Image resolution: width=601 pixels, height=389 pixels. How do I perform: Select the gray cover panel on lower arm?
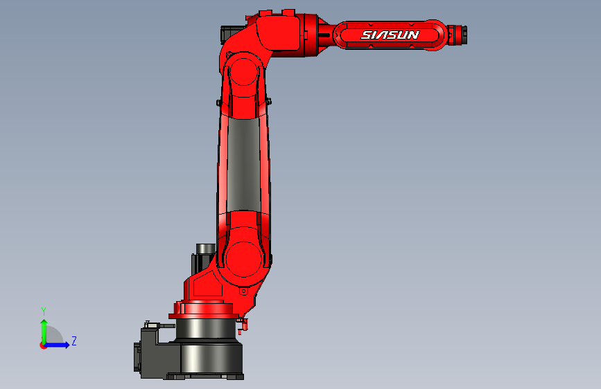(244, 165)
